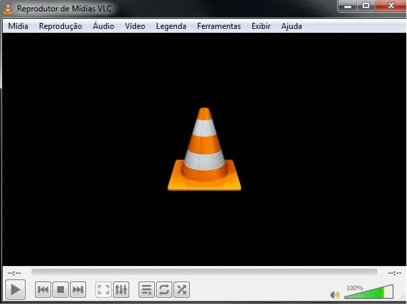
Task: Click the remaining time label at right
Action: pyautogui.click(x=395, y=273)
